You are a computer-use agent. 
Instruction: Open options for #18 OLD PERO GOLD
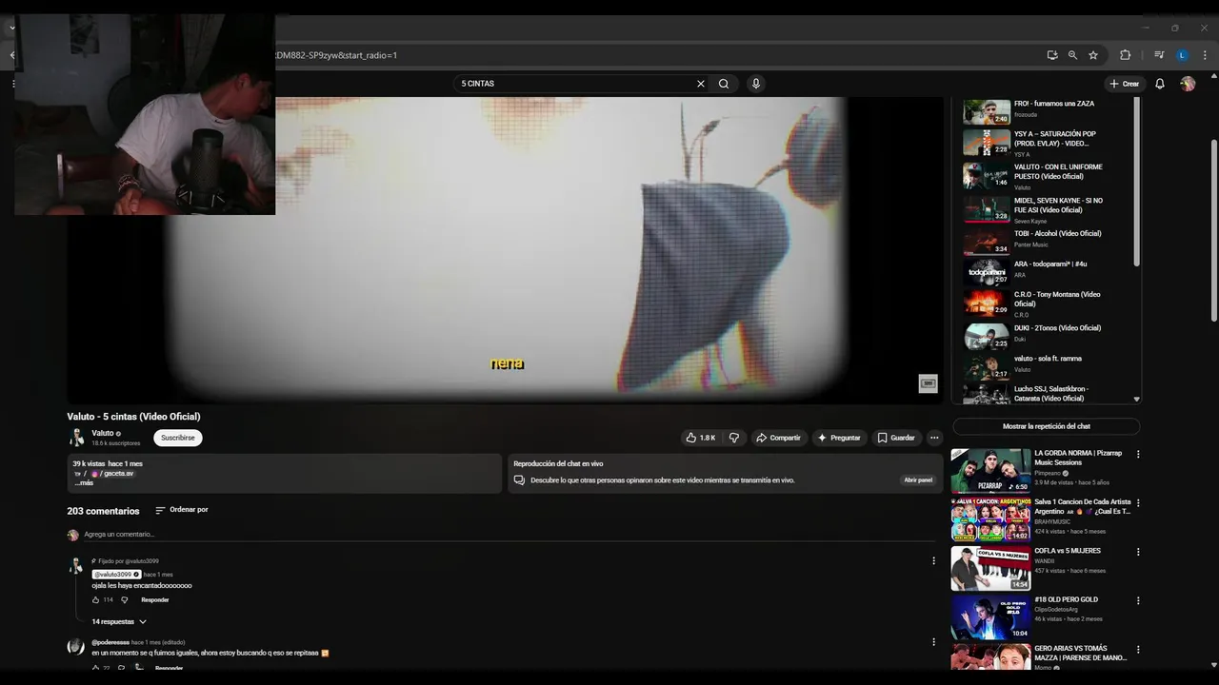(x=1137, y=600)
